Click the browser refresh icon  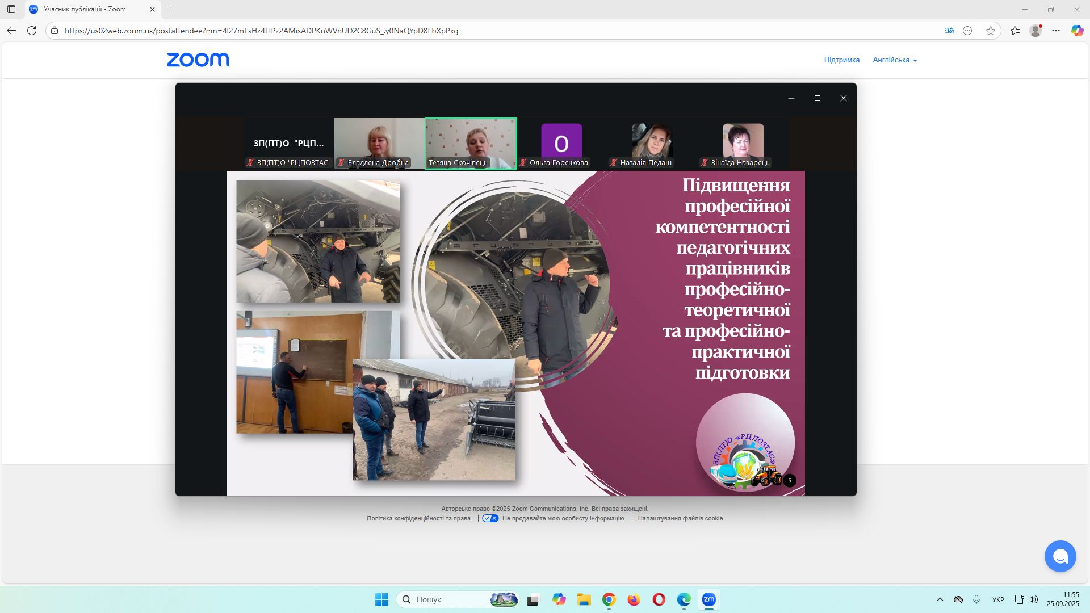pyautogui.click(x=32, y=31)
